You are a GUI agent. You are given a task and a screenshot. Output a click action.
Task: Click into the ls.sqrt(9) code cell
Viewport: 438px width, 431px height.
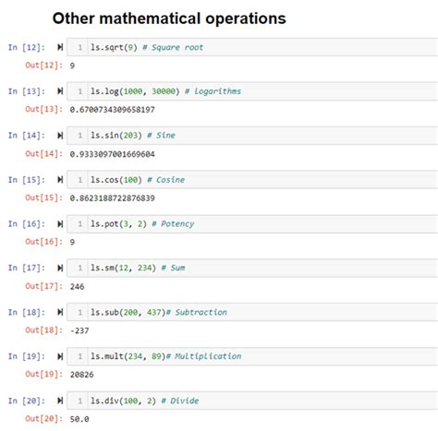pyautogui.click(x=252, y=47)
